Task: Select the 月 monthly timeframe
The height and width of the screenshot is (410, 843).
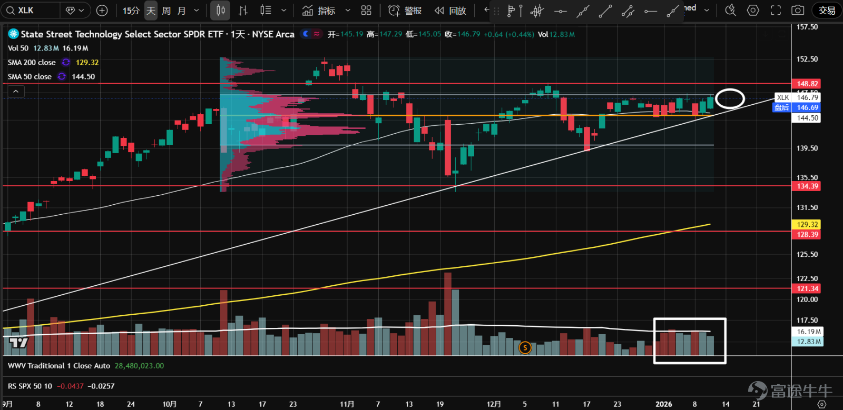Action: coord(182,11)
